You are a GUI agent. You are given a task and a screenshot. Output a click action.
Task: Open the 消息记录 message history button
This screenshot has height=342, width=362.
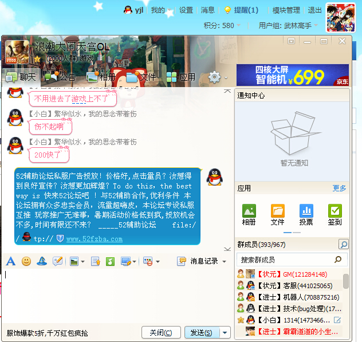198,261
